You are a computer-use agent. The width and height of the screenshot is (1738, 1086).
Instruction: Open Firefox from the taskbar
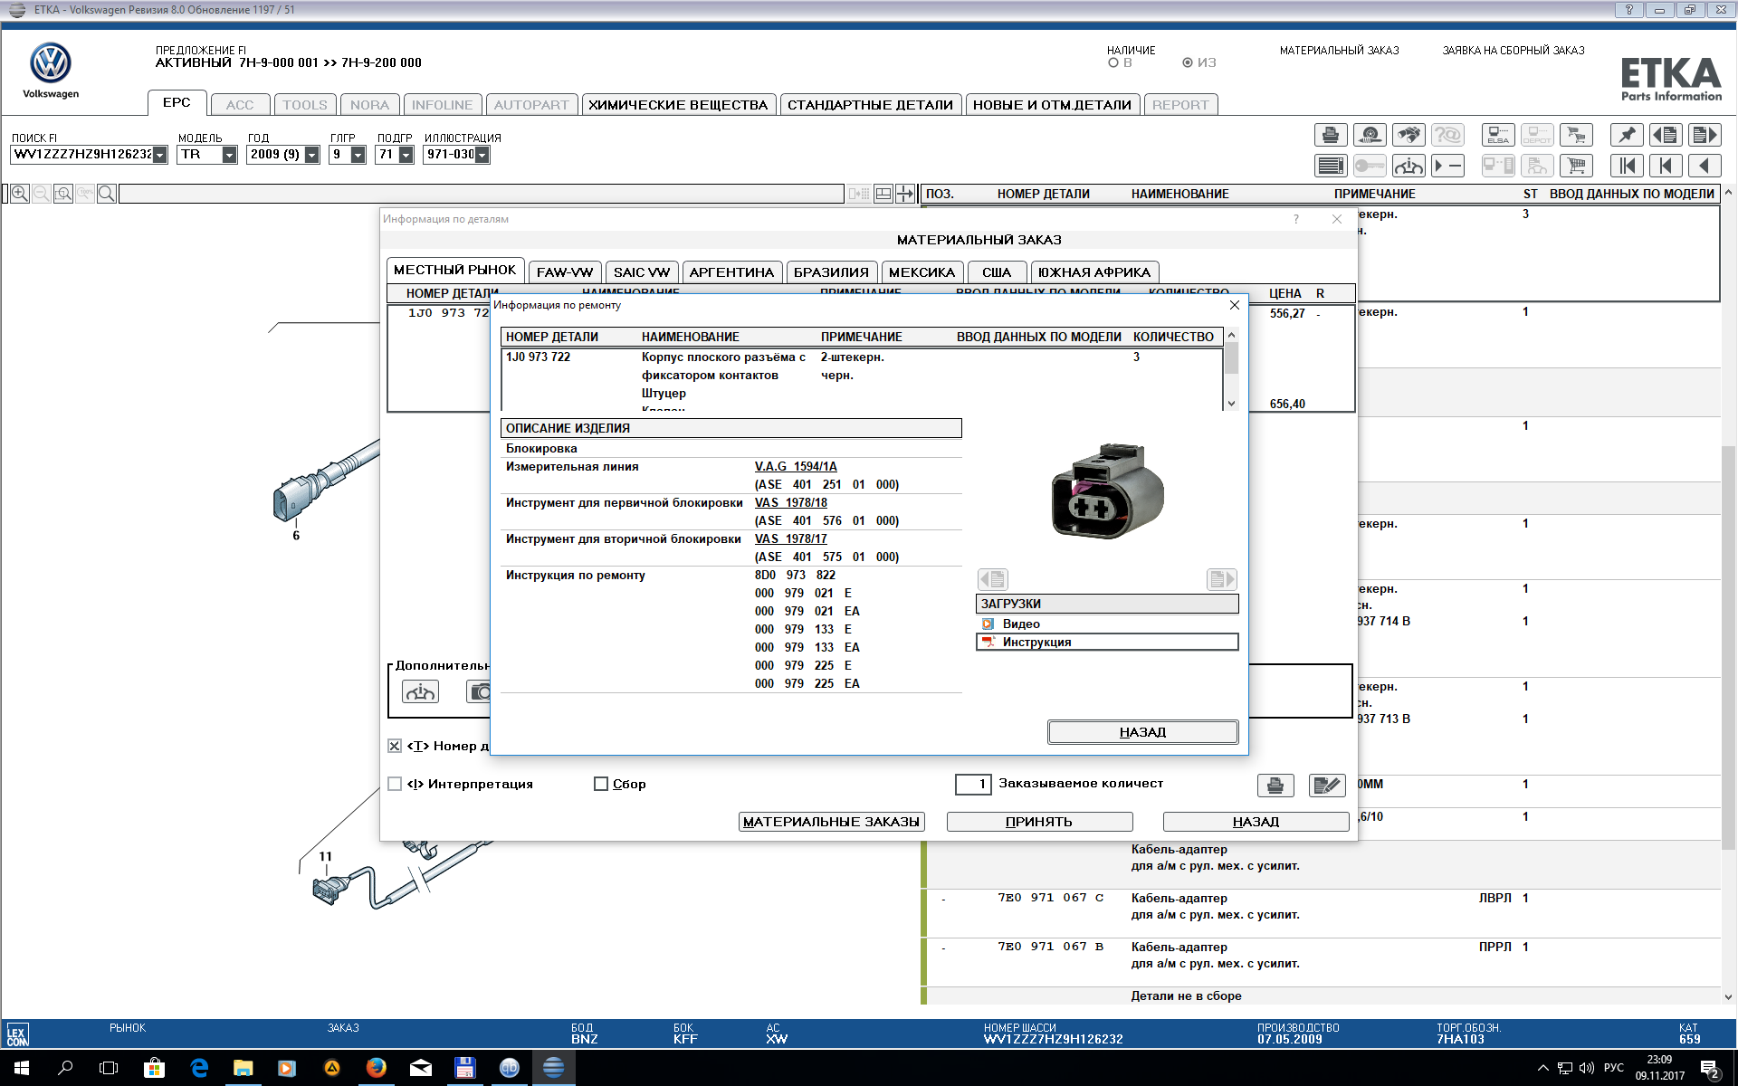376,1068
